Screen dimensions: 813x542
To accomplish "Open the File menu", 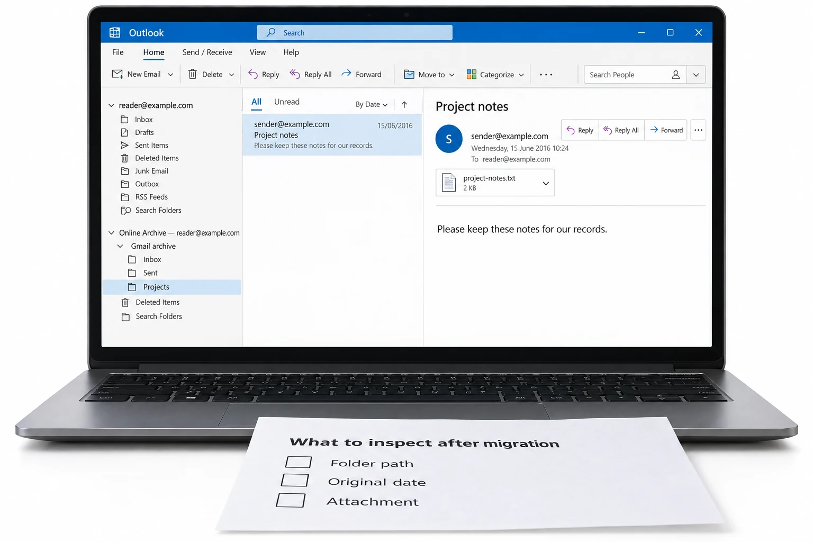I will click(x=118, y=52).
